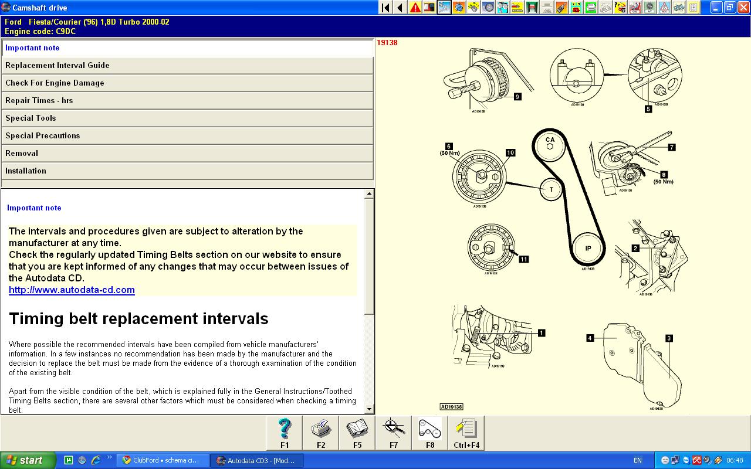Click the AD19138 diagram reference label
Viewport: 751px width, 469px height.
click(x=451, y=407)
